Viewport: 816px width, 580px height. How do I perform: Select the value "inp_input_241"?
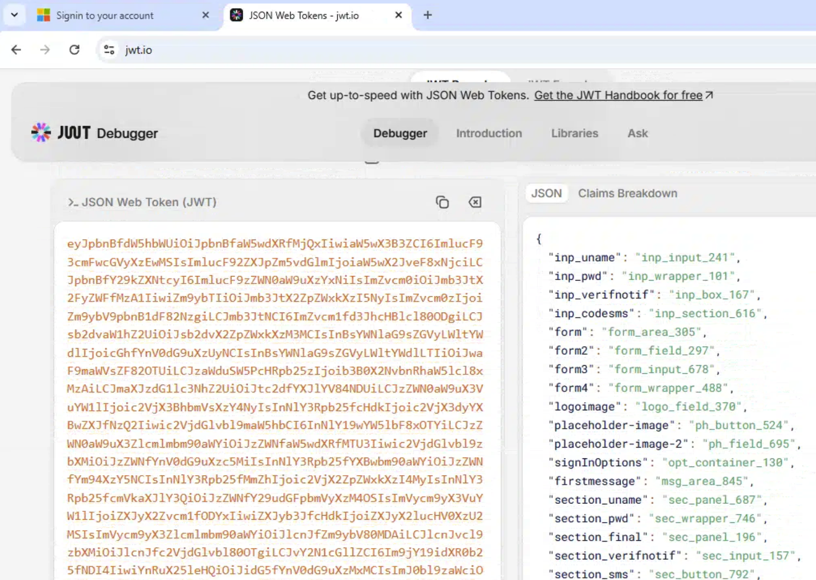click(x=685, y=257)
